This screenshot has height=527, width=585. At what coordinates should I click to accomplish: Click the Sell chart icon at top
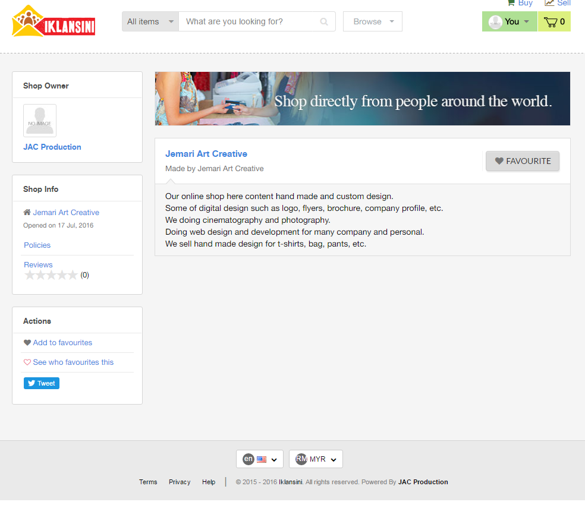coord(549,3)
